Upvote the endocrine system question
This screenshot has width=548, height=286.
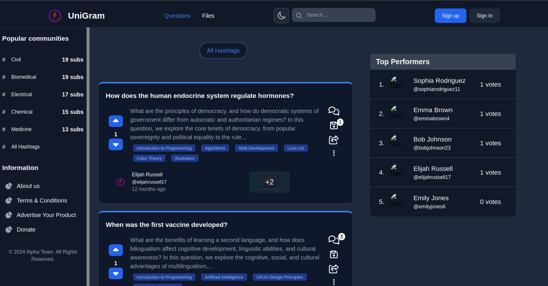point(116,121)
